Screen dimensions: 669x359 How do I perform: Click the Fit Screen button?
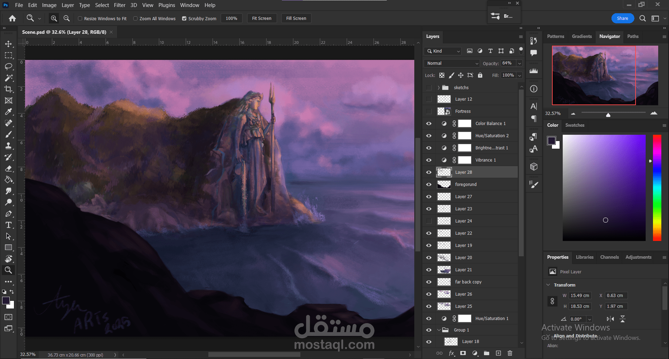262,18
